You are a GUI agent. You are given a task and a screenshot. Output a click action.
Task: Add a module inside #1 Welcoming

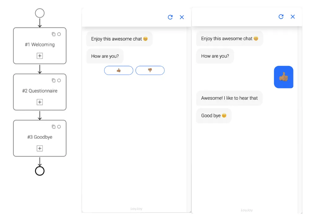40,56
